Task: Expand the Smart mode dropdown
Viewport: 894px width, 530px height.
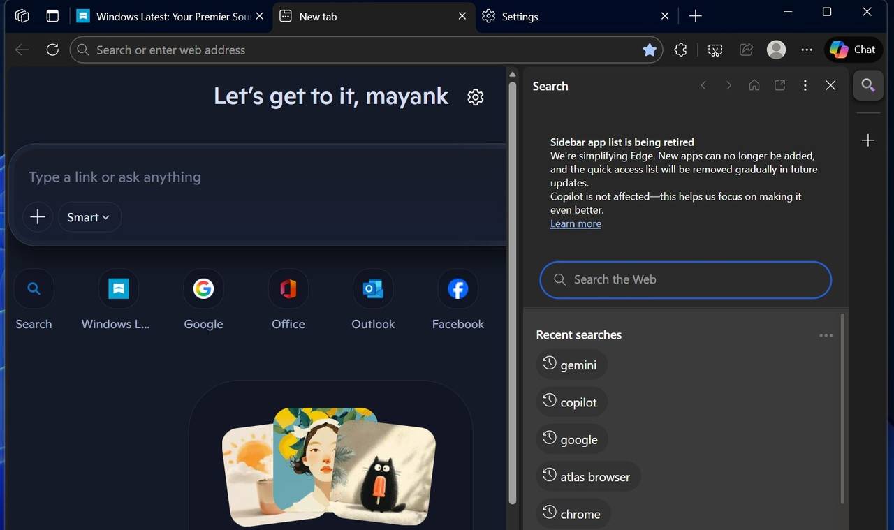Action: (89, 217)
